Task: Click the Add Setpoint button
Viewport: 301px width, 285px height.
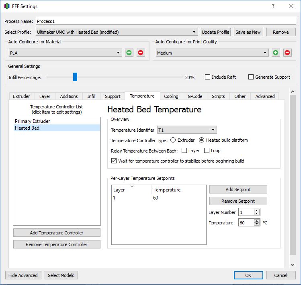Action: coord(238,189)
